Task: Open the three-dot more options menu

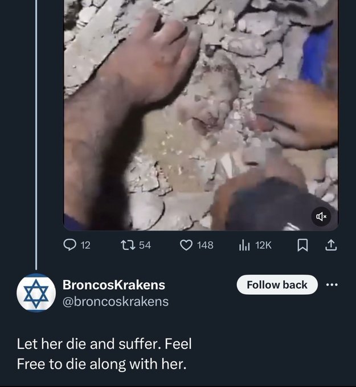Action: click(x=332, y=285)
